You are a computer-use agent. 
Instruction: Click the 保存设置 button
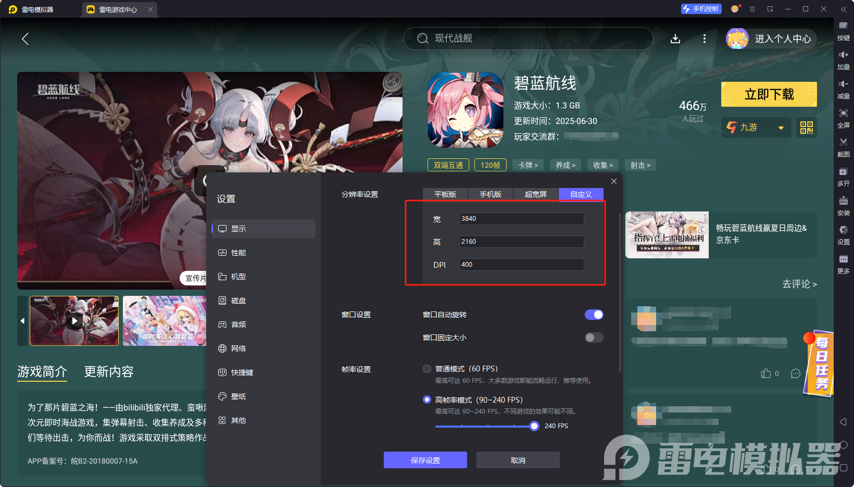425,460
